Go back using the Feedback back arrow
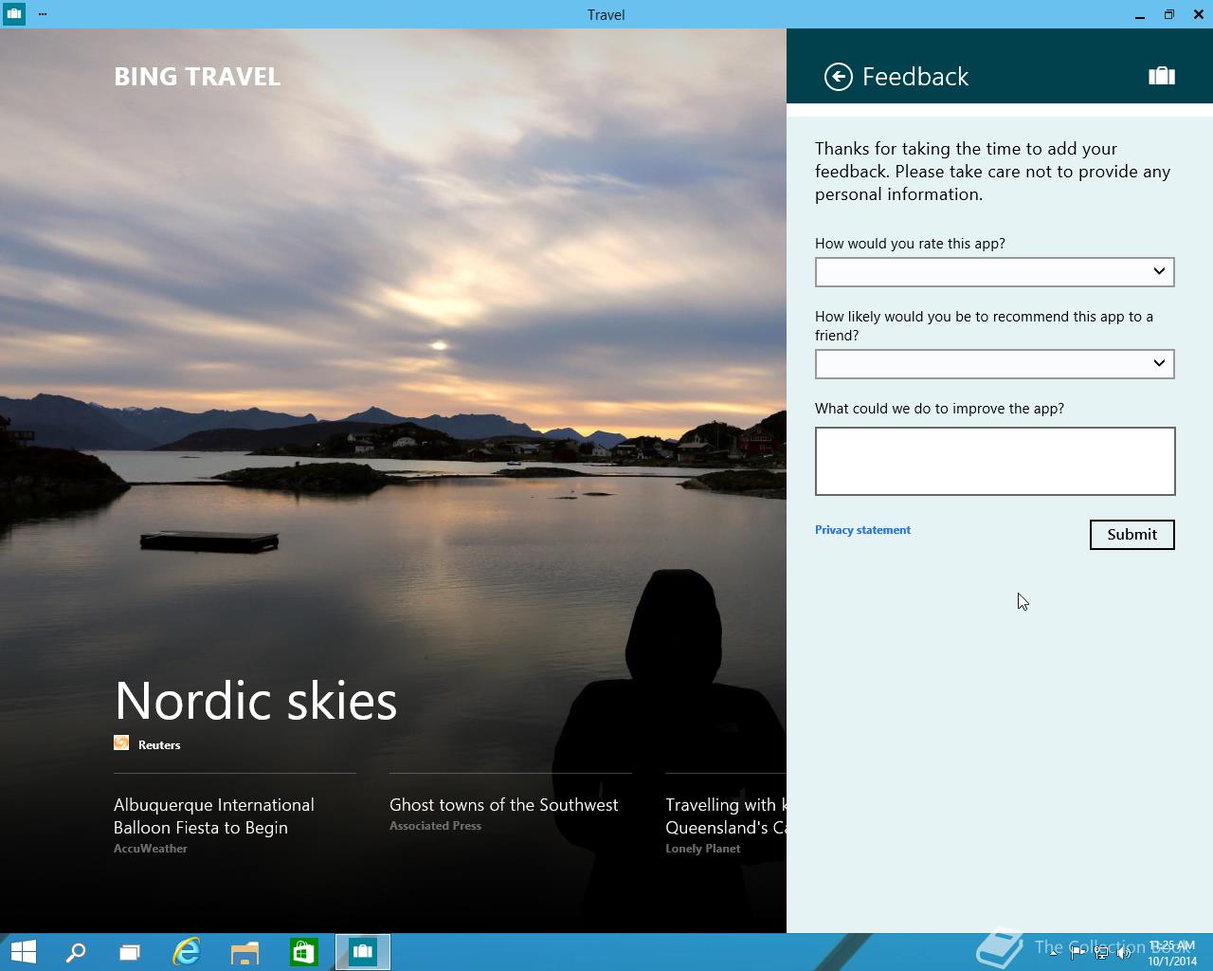 click(838, 77)
